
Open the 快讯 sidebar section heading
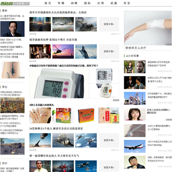point(5,163)
